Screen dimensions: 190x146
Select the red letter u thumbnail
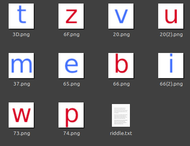point(171,16)
